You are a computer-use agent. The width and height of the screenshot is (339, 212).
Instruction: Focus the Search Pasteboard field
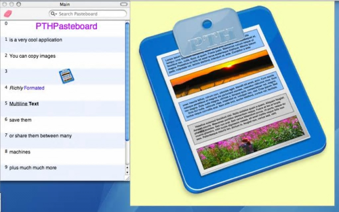87,14
